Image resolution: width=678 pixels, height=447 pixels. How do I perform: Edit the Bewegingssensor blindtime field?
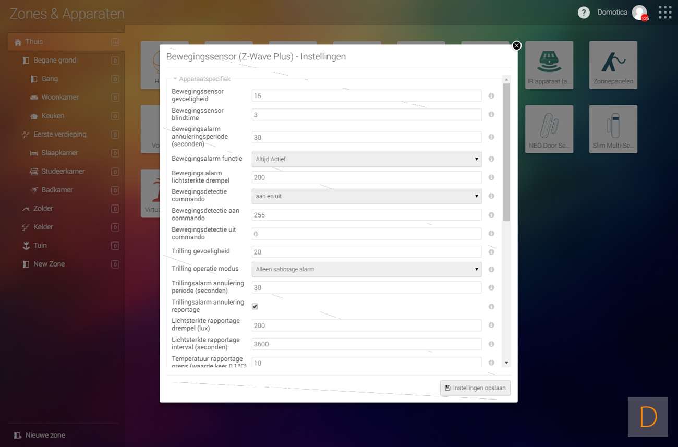366,115
